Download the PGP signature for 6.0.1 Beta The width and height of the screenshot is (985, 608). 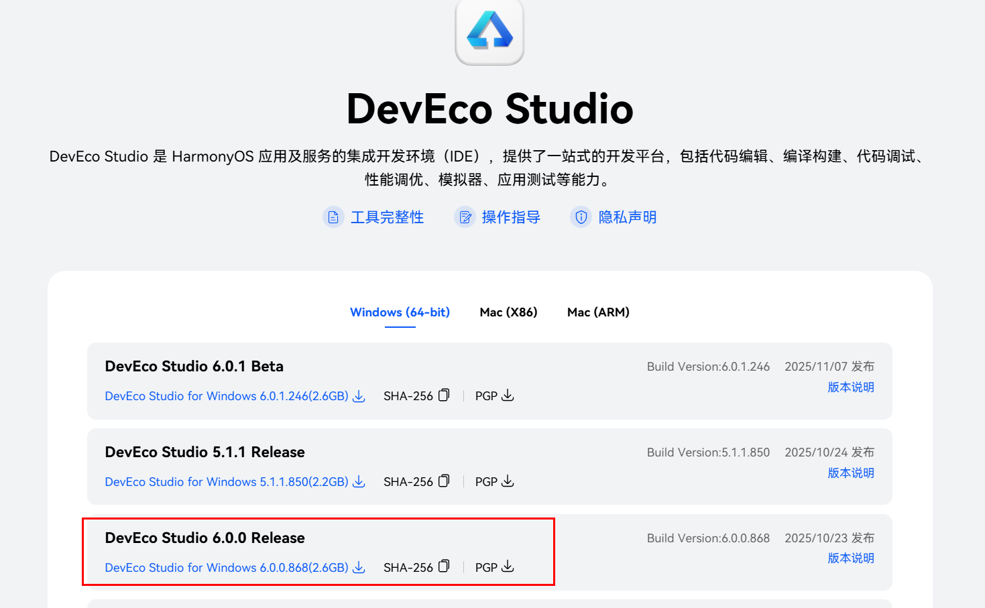point(508,396)
